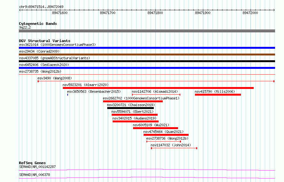Click the esv3490 (Wang2008) label
The height and width of the screenshot is (182, 284).
55,78
